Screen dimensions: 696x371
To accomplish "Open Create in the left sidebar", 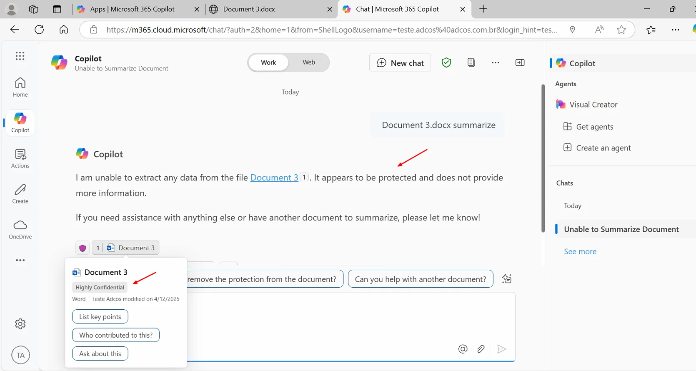I will tap(20, 194).
